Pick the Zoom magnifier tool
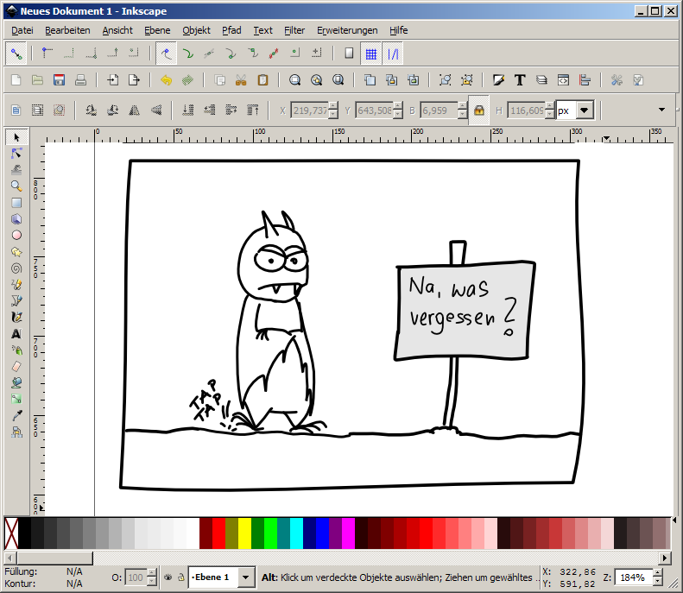This screenshot has width=683, height=593. pos(16,186)
